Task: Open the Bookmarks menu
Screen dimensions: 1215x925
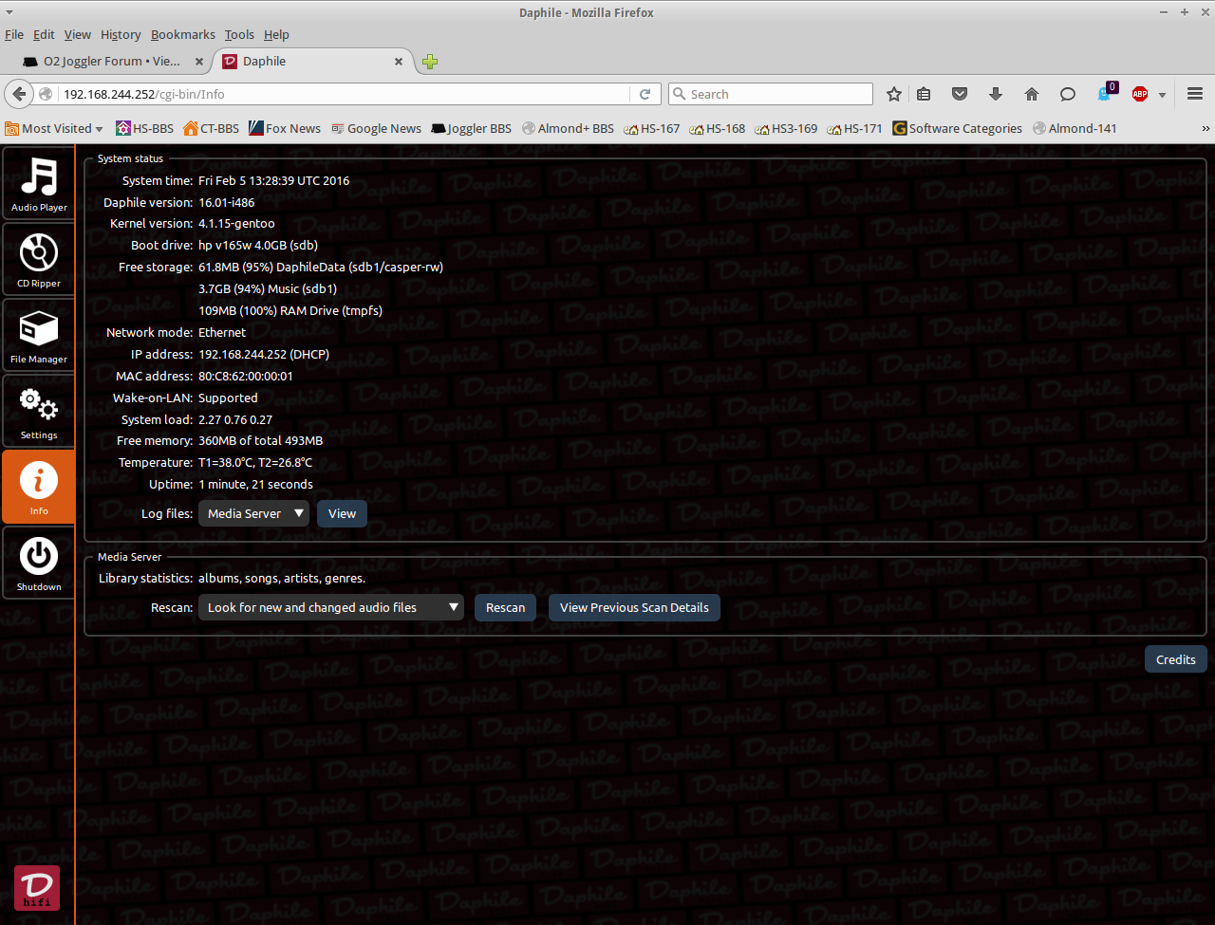Action: 183,34
